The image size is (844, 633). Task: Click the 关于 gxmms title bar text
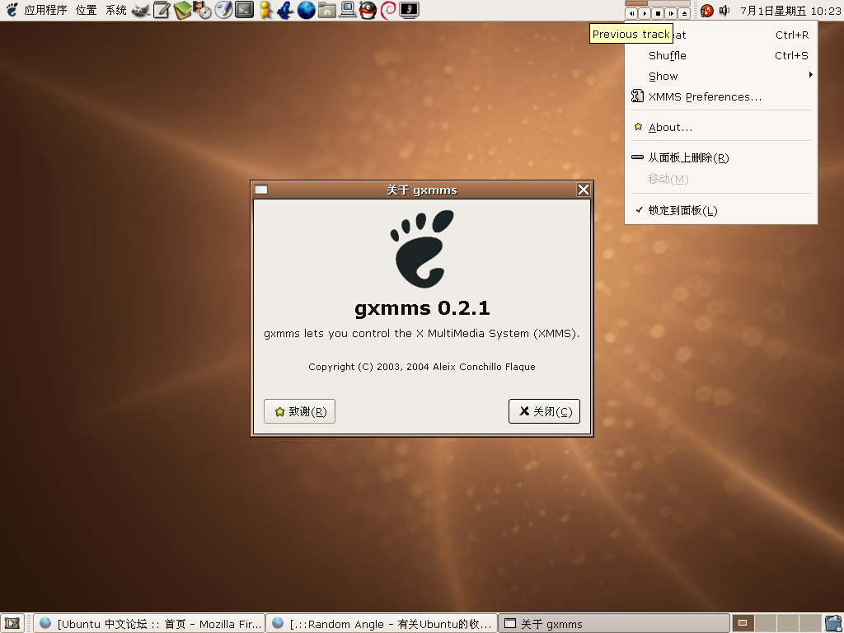(x=422, y=190)
